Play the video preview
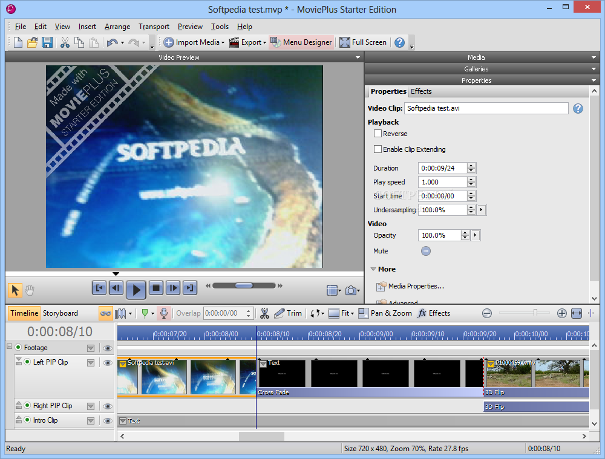605x459 pixels. (x=136, y=289)
